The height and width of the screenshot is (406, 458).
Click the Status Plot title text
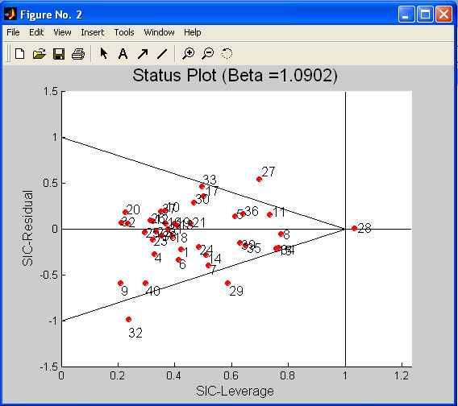click(x=235, y=76)
